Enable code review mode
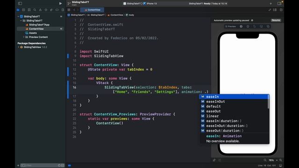The image size is (299, 168). point(270,10)
